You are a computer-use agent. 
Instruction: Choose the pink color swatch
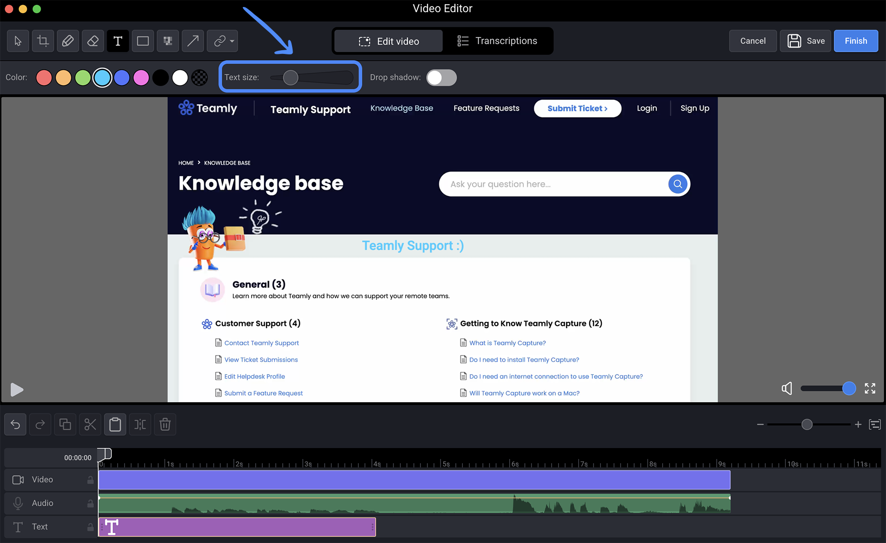point(141,78)
